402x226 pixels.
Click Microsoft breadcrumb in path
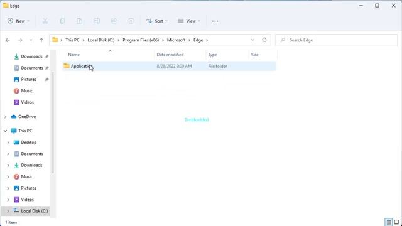tap(176, 40)
